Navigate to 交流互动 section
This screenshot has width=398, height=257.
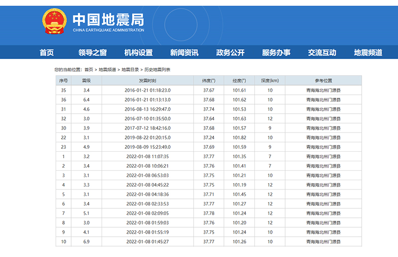pyautogui.click(x=322, y=53)
